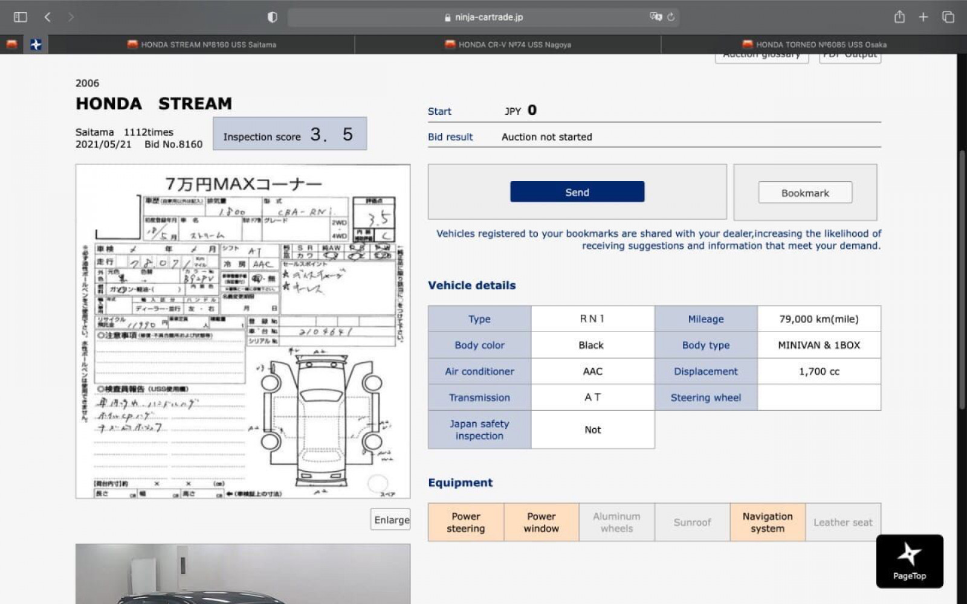Click the '2006' year text

click(x=87, y=83)
